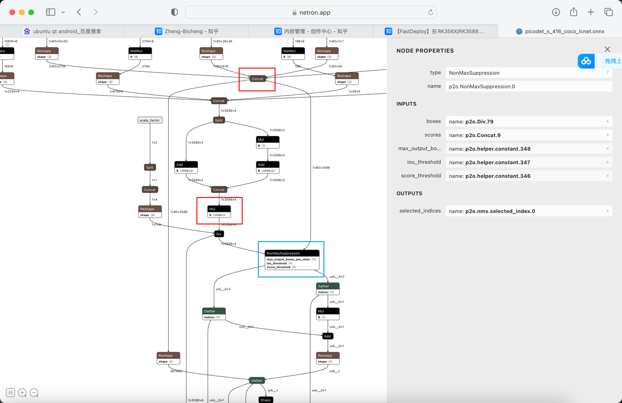Click the scale_factor input node

click(x=150, y=120)
